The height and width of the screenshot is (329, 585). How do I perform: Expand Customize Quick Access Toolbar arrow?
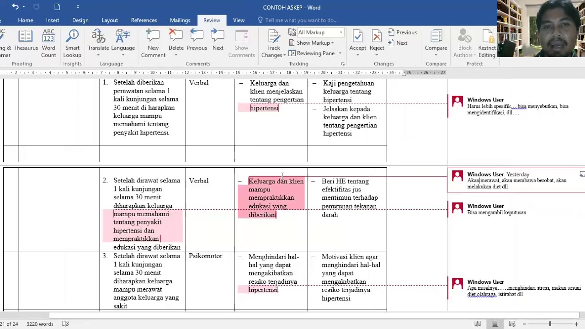[78, 7]
